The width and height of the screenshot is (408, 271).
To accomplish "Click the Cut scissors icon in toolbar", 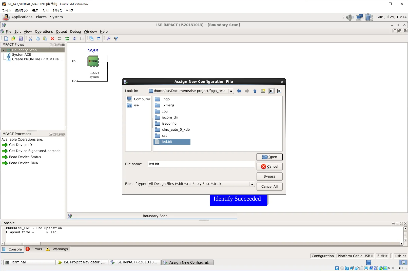I will click(30, 38).
